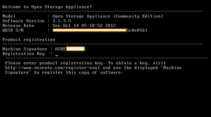The height and width of the screenshot is (117, 211).
Task: Click the 'Release Date' label
Action: [18, 25]
